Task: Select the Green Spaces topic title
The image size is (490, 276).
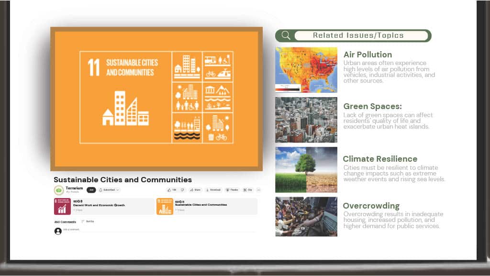Action: pyautogui.click(x=372, y=106)
